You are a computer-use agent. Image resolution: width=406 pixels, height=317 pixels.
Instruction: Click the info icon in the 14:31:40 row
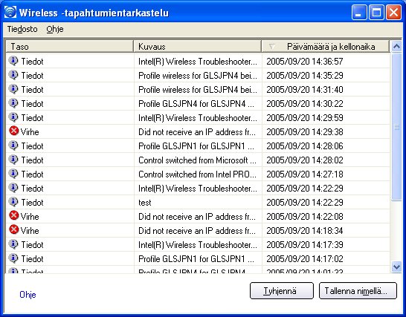13,89
